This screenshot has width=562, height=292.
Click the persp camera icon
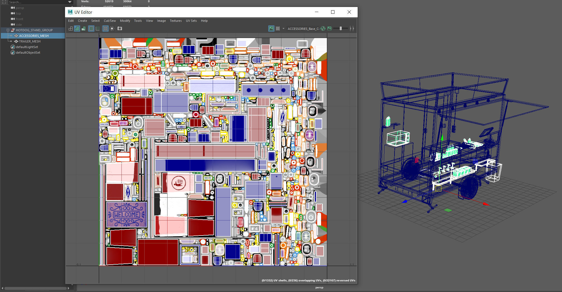pyautogui.click(x=13, y=8)
